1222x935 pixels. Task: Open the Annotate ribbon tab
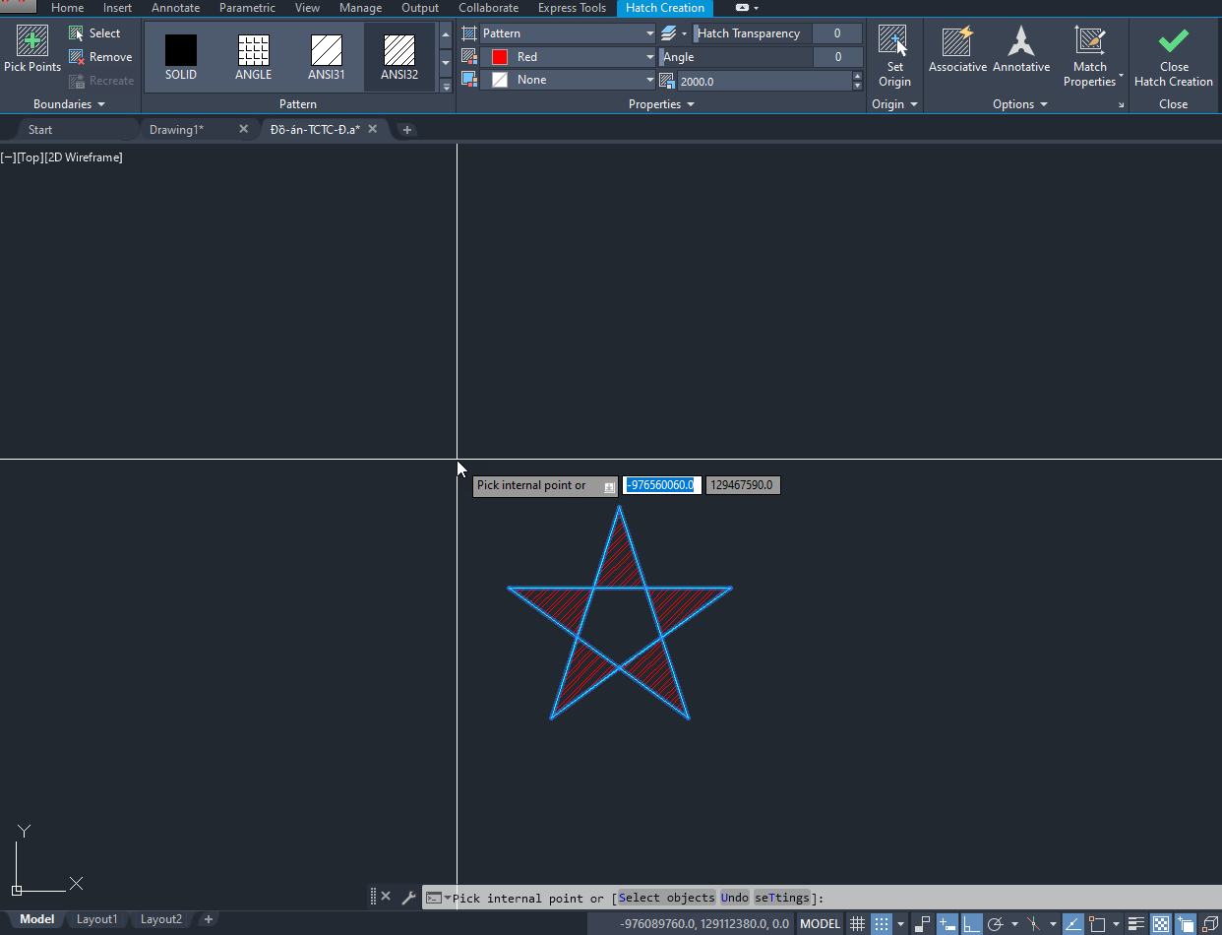pyautogui.click(x=175, y=8)
